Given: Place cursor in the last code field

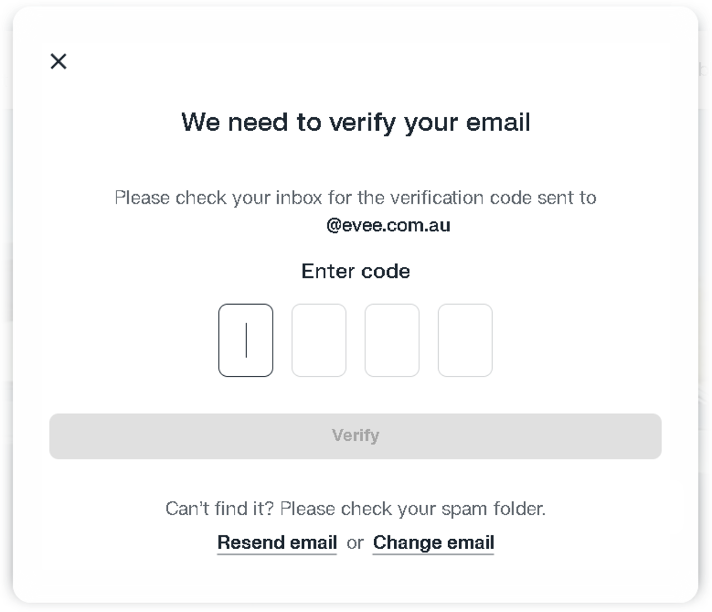Looking at the screenshot, I should coord(465,340).
